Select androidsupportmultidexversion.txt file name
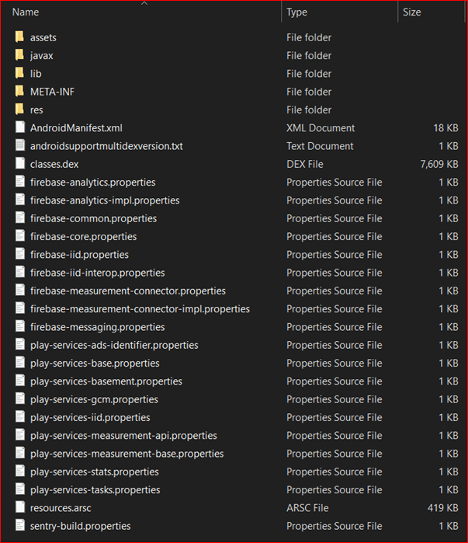 pos(106,146)
